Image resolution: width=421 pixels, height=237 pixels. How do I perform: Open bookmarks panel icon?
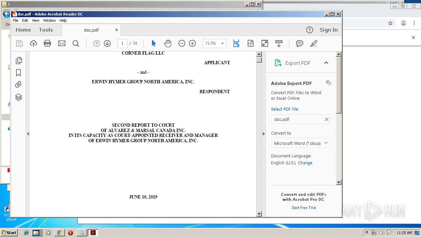tap(19, 72)
